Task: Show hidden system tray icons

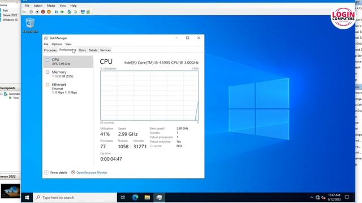Action: (x=312, y=197)
